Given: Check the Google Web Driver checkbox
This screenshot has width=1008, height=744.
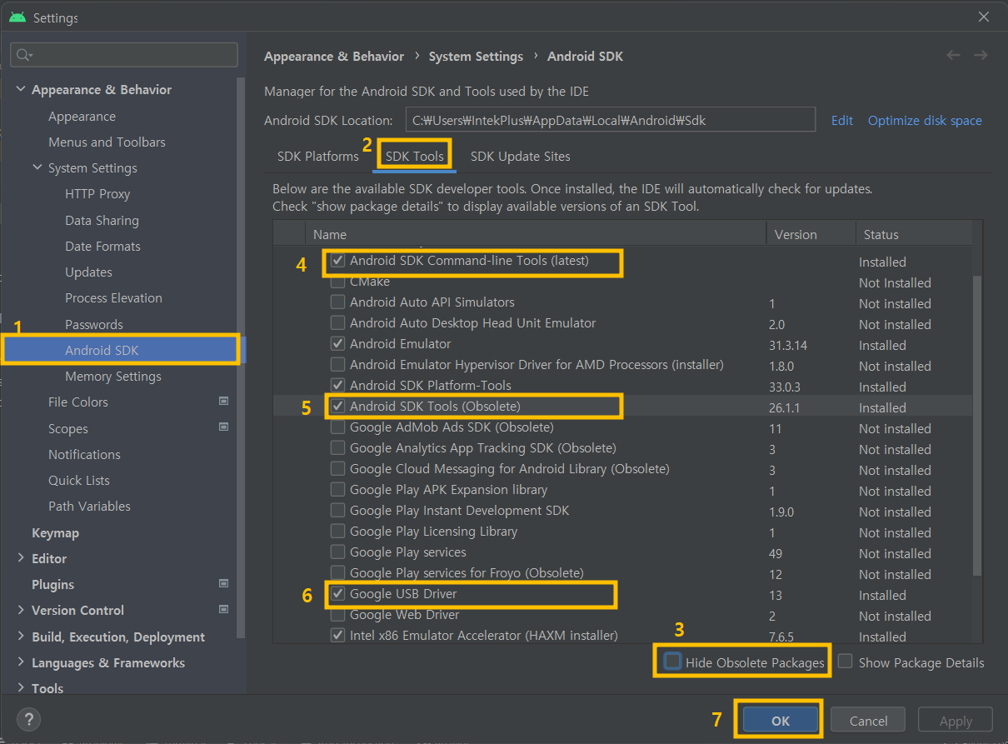Looking at the screenshot, I should coord(337,615).
